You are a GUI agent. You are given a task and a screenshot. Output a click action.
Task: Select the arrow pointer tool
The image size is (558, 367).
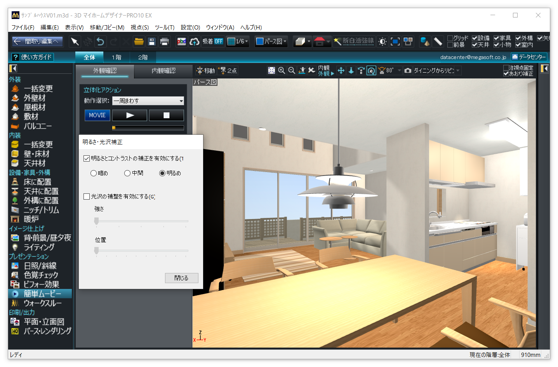pyautogui.click(x=75, y=42)
